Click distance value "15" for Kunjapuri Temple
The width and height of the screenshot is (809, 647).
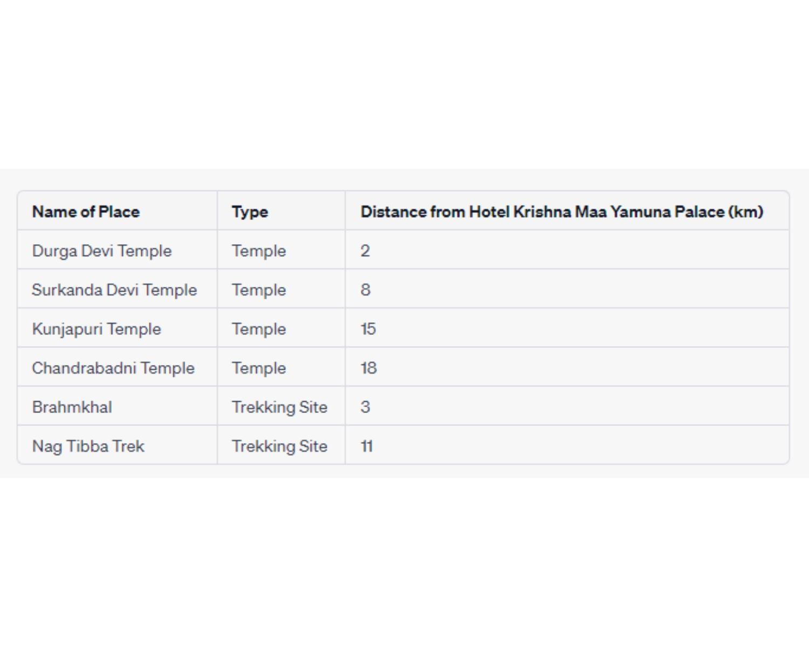368,329
